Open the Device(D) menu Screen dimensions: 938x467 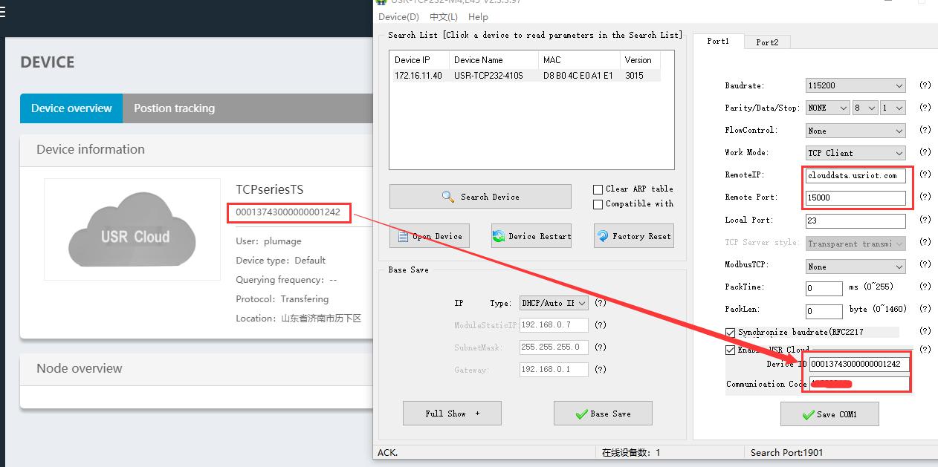pos(398,16)
